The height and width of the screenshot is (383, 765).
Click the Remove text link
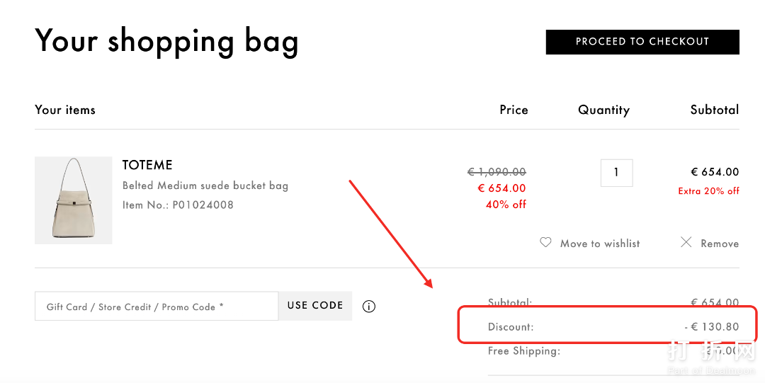(x=720, y=244)
